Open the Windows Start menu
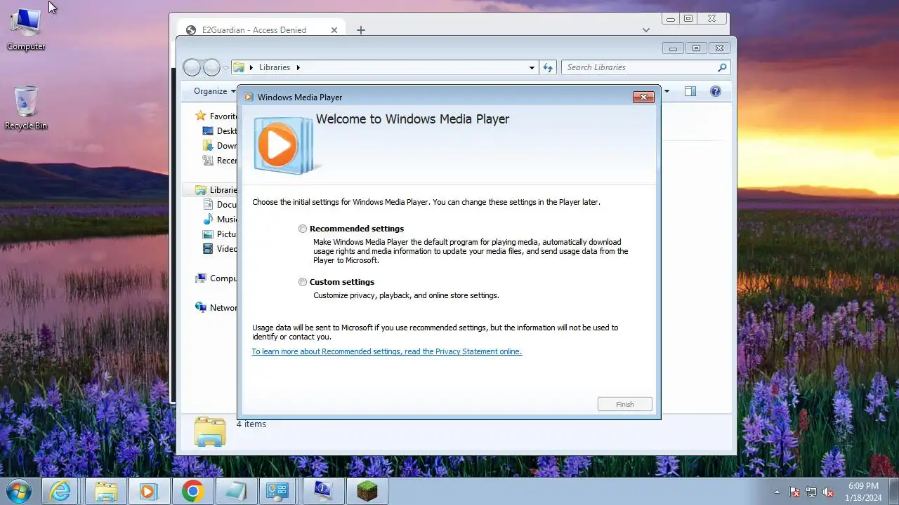The height and width of the screenshot is (505, 899). pyautogui.click(x=19, y=491)
